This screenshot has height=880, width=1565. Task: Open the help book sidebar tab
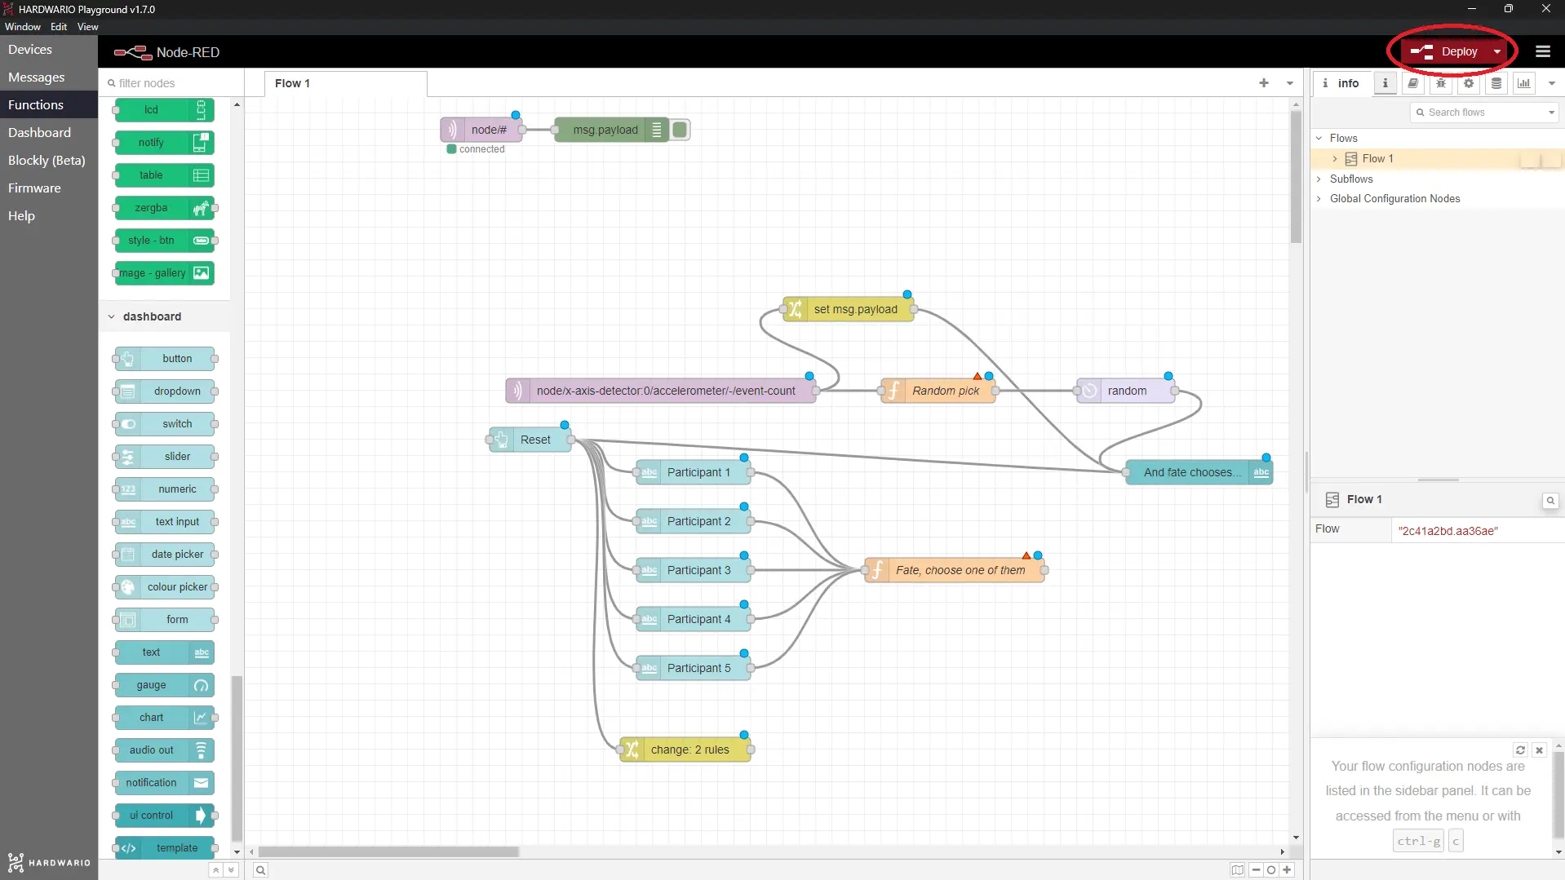tap(1413, 83)
